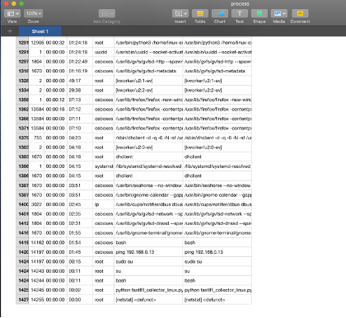Click parent PID cell '14255'
Image resolution: width=346 pixels, height=318 pixels.
pyautogui.click(x=36, y=300)
